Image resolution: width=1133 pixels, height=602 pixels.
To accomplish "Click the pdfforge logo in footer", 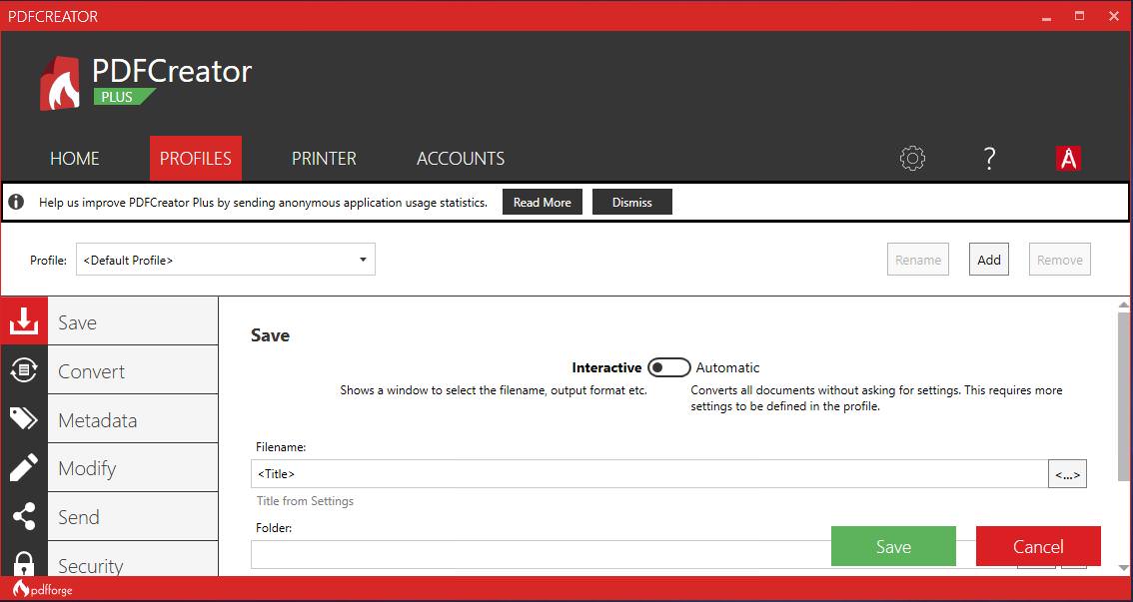I will coord(43,589).
